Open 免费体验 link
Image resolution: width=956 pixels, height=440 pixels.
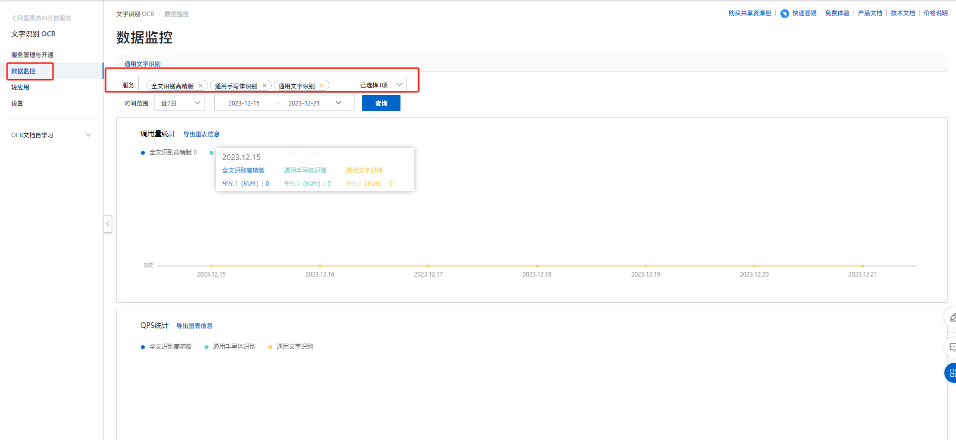coord(837,13)
